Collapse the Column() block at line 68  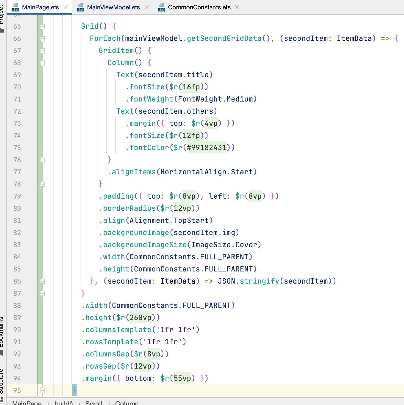pos(42,63)
